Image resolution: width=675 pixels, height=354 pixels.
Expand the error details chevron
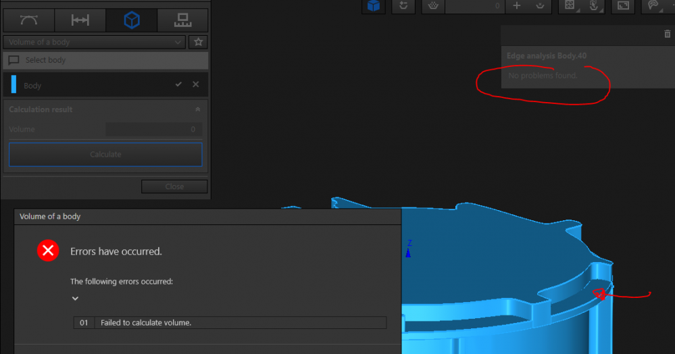coord(75,299)
